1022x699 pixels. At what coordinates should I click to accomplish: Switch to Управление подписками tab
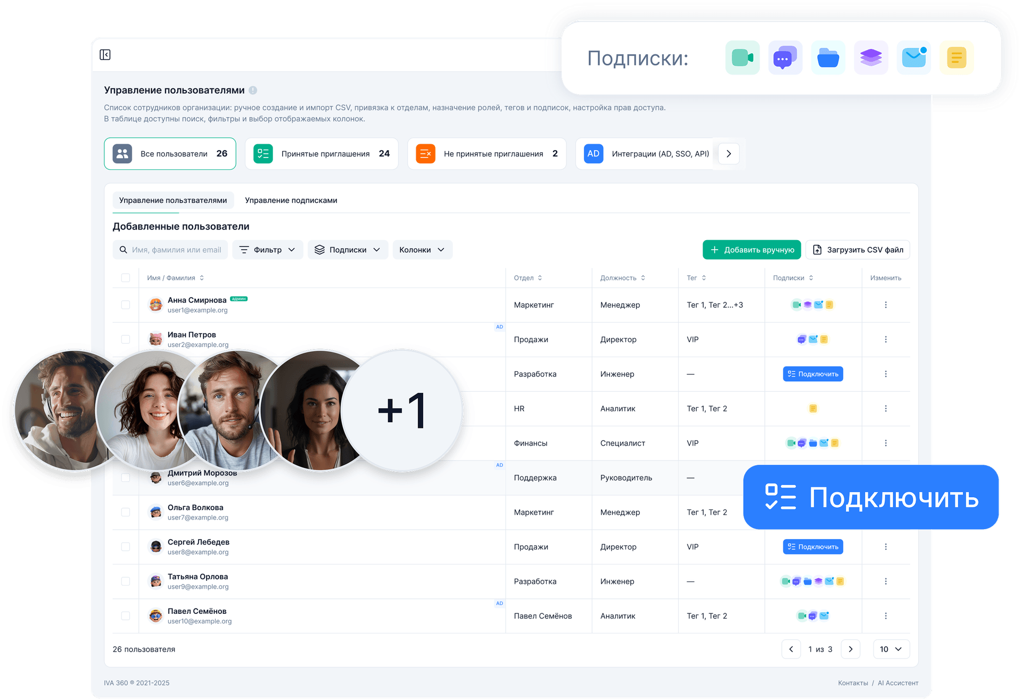291,200
